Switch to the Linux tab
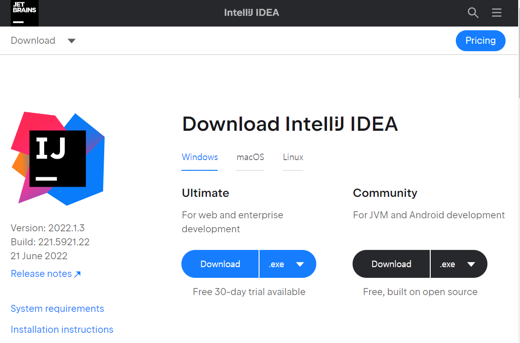This screenshot has width=520, height=343. coord(293,157)
